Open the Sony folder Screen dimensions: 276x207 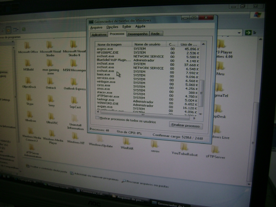pyautogui.click(x=51, y=101)
